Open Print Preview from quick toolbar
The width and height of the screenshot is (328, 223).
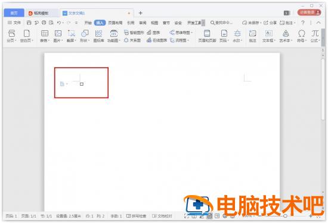tap(51, 23)
